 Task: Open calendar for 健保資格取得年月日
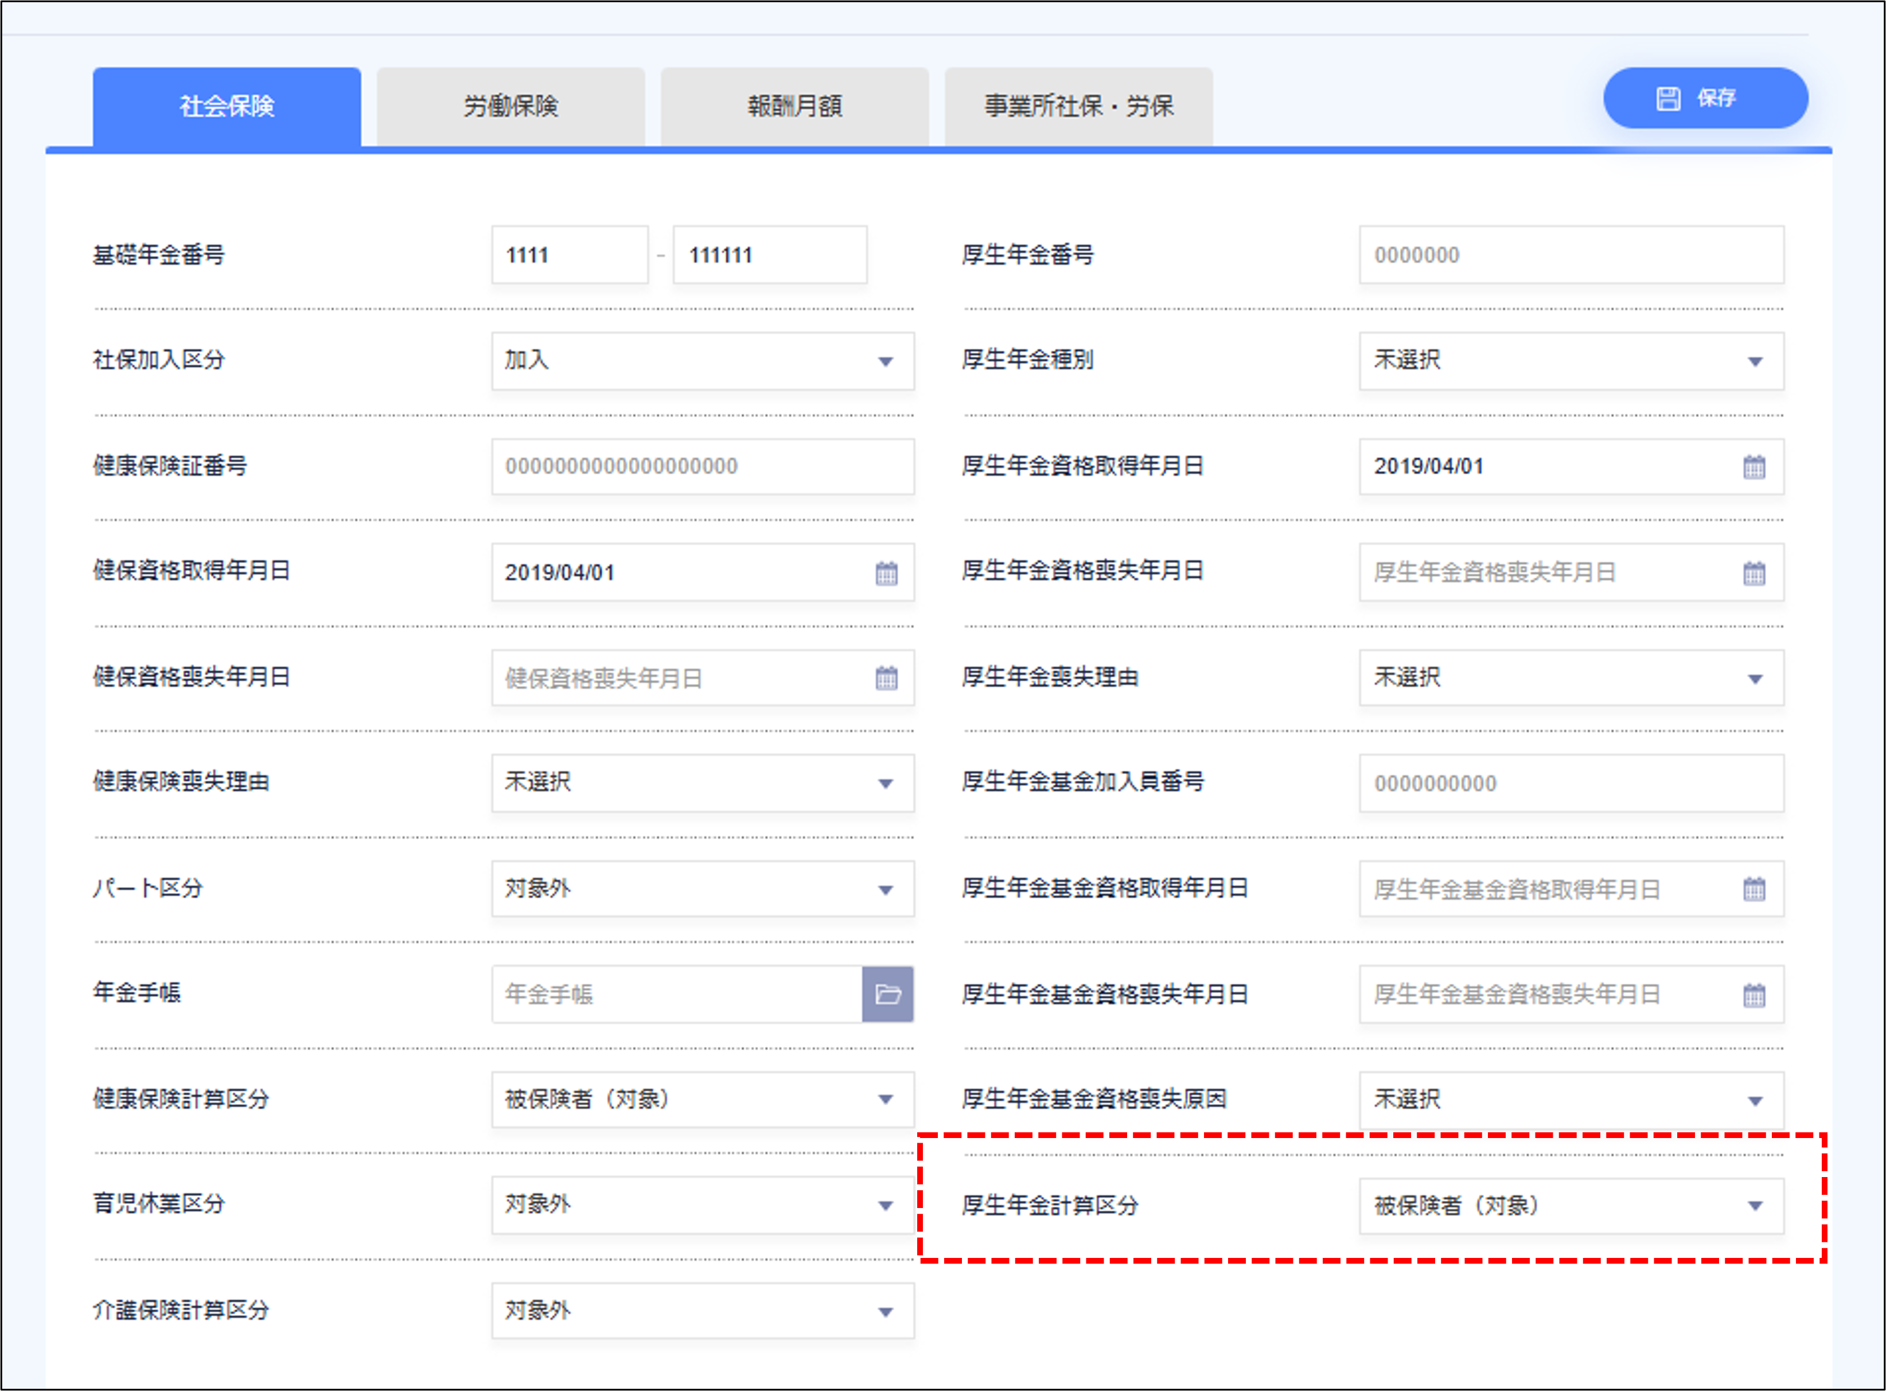coord(886,572)
